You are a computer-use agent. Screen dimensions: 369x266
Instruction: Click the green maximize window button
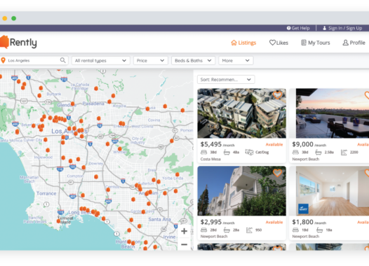point(14,18)
